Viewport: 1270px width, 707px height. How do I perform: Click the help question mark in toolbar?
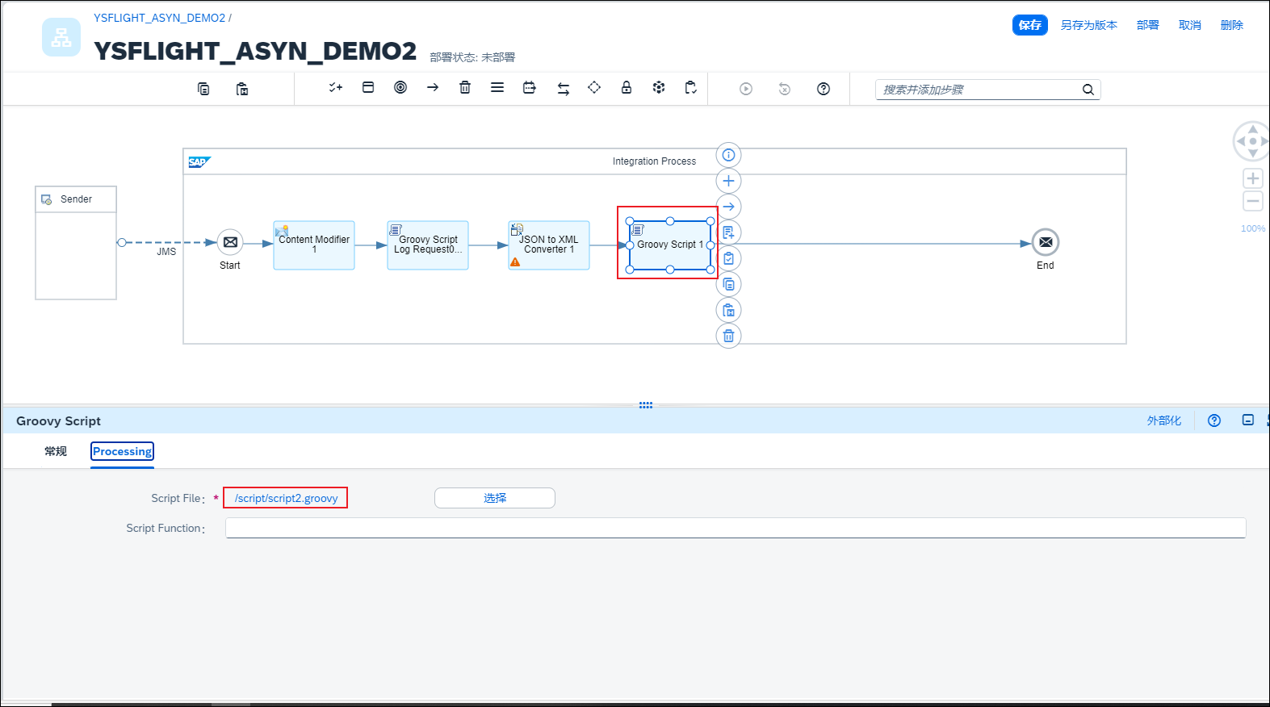[823, 89]
